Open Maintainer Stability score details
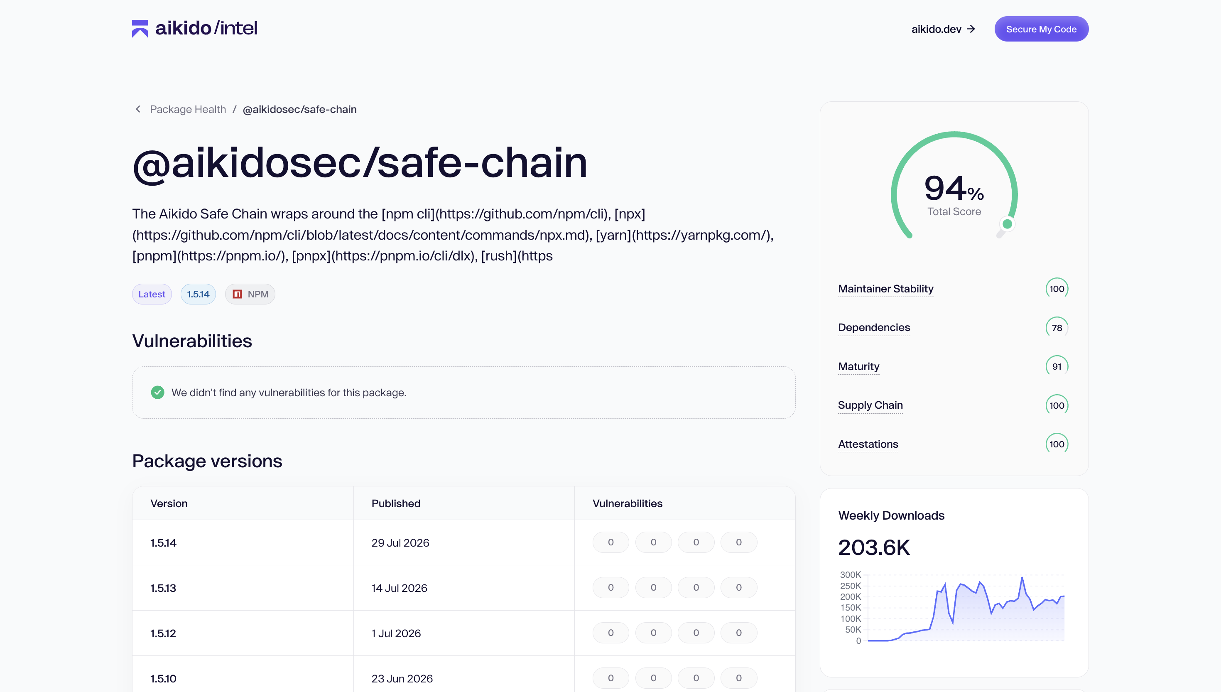Viewport: 1221px width, 692px height. [885, 289]
